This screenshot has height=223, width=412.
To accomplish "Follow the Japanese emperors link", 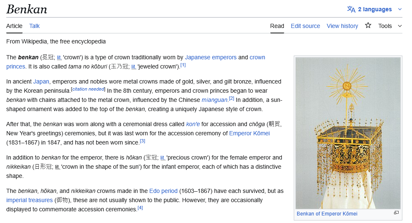I will tap(211, 57).
